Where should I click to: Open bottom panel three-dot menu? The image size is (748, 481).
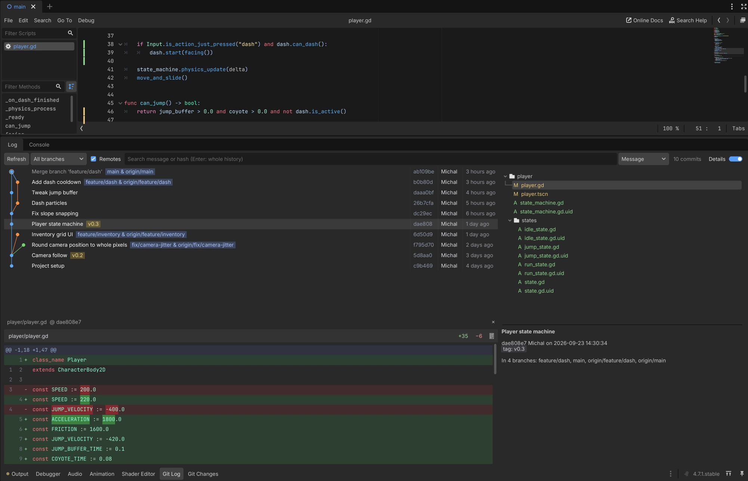point(671,474)
